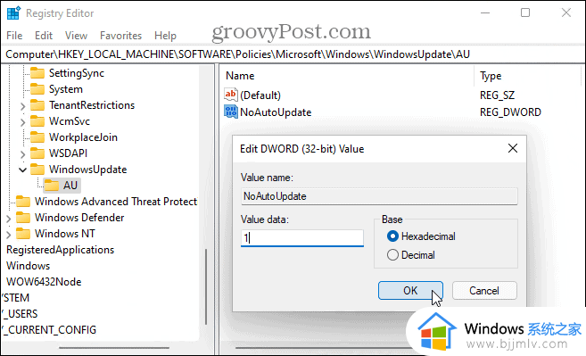
Task: Click the REG_DWORD type cell
Action: (510, 112)
